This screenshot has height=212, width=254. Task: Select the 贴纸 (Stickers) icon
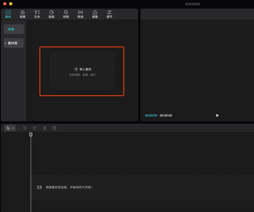pyautogui.click(x=51, y=14)
